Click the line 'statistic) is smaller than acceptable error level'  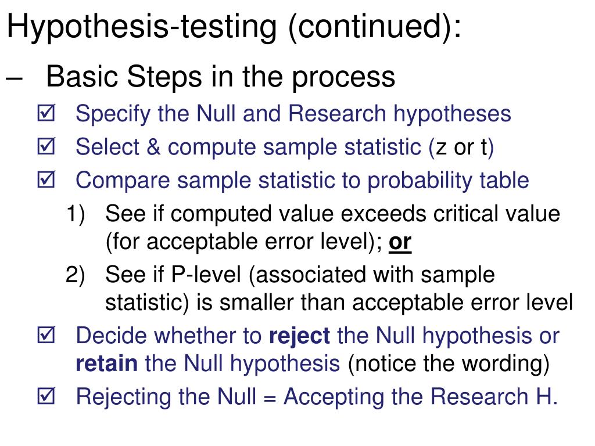click(x=339, y=303)
